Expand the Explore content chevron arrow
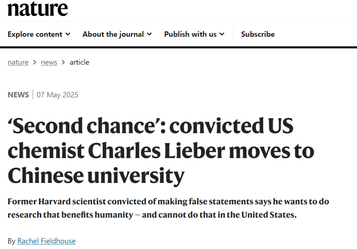This screenshot has height=249, width=357. pyautogui.click(x=68, y=34)
